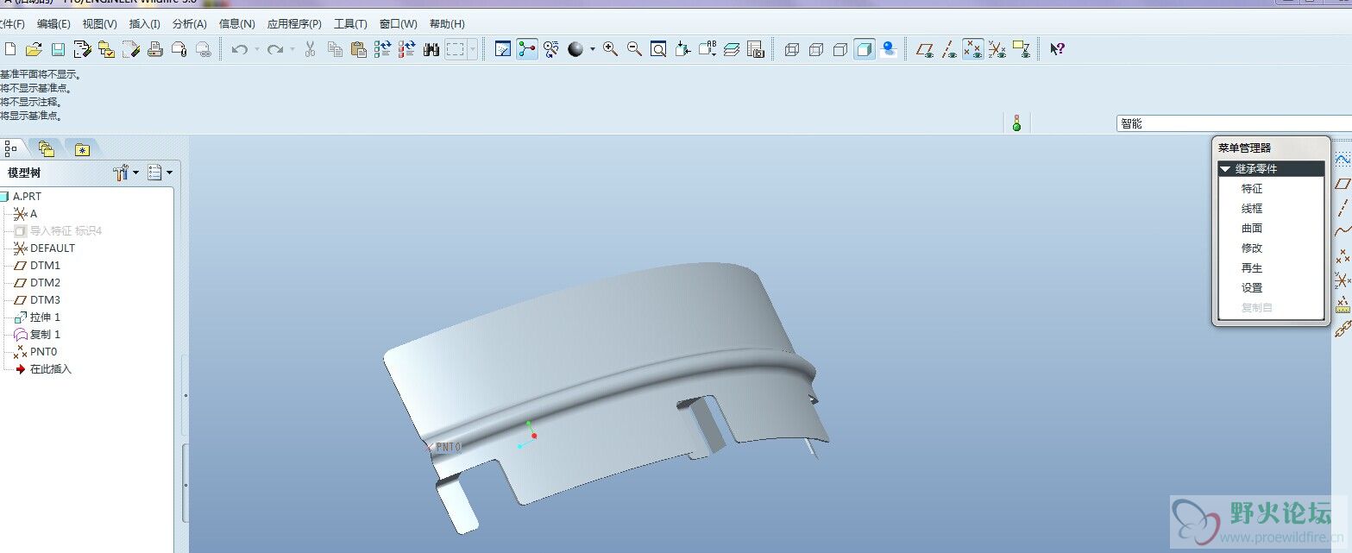Click the Cut scissors icon

(311, 49)
